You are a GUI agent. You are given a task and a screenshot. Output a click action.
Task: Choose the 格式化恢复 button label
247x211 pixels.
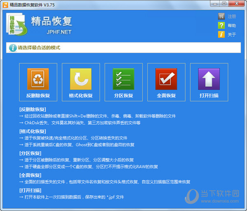coord(81,95)
